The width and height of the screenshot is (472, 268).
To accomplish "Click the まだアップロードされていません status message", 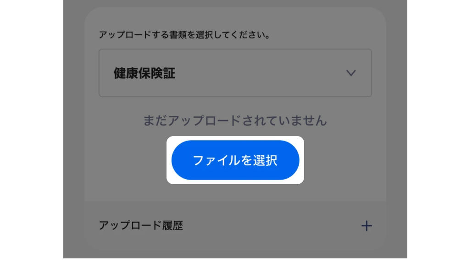I will click(x=235, y=120).
